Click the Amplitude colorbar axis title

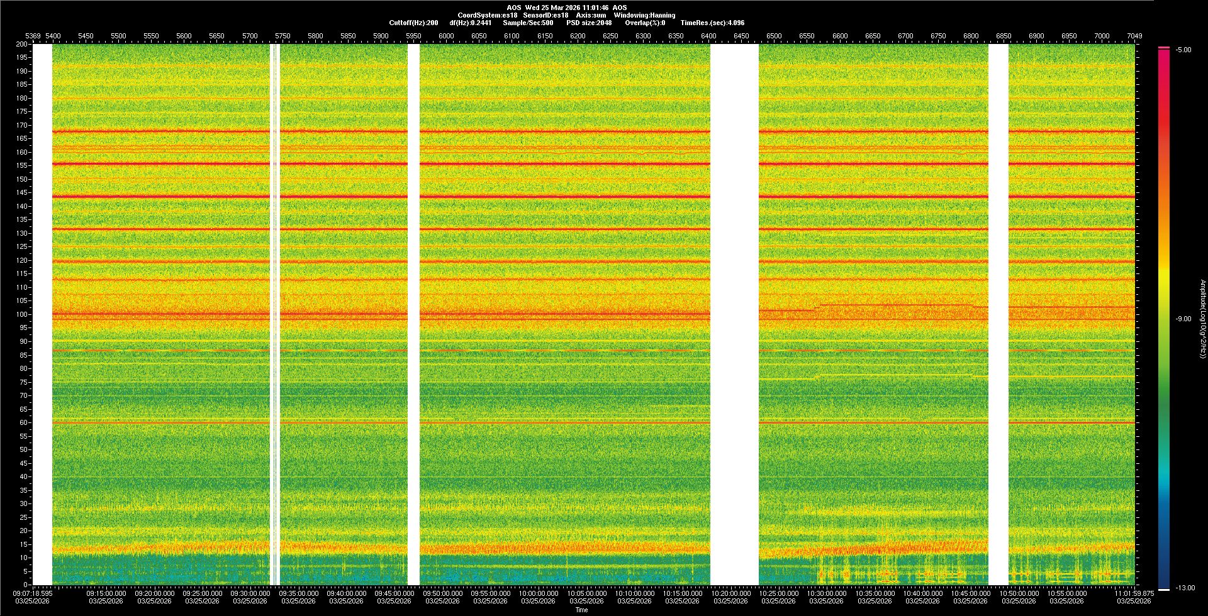click(1202, 319)
